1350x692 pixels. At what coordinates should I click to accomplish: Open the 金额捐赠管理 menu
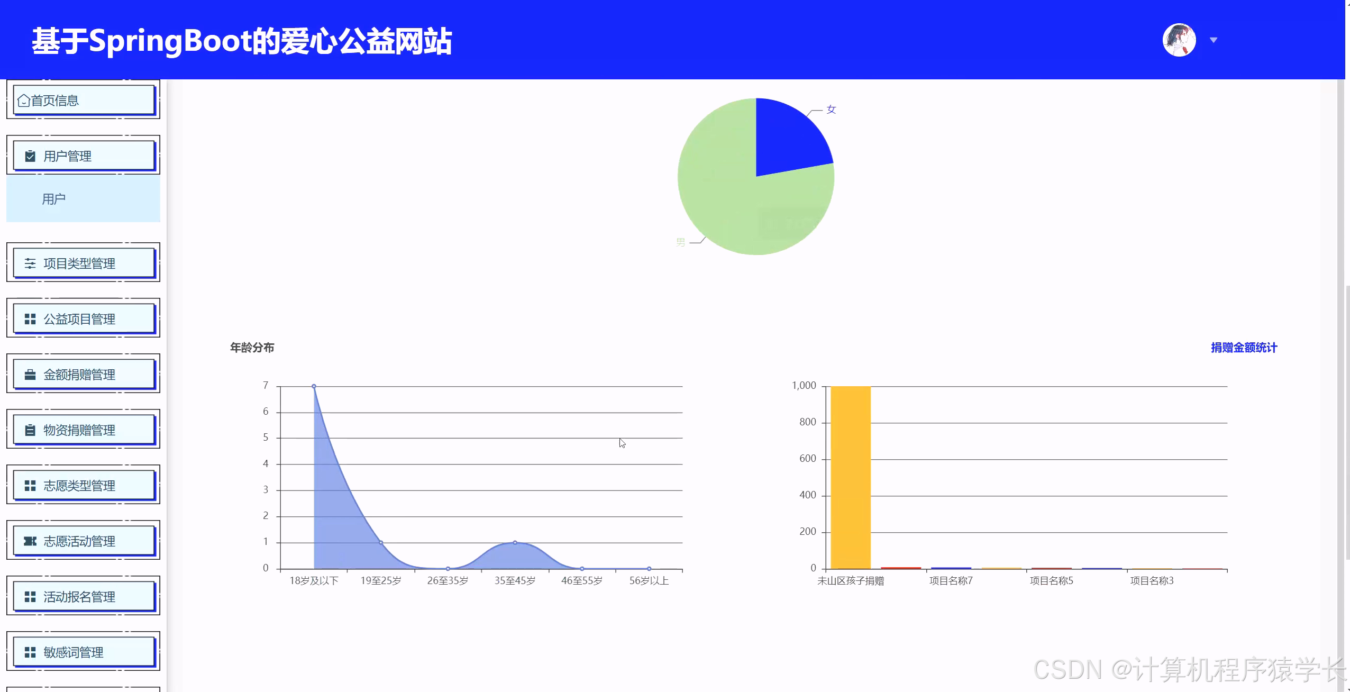click(83, 374)
